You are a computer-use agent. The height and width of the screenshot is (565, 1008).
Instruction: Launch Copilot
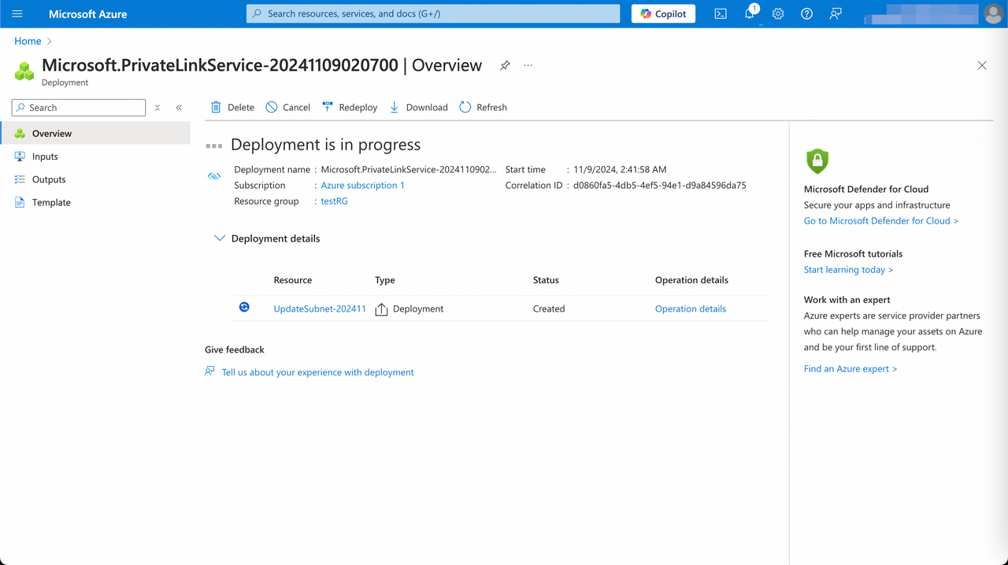point(662,13)
